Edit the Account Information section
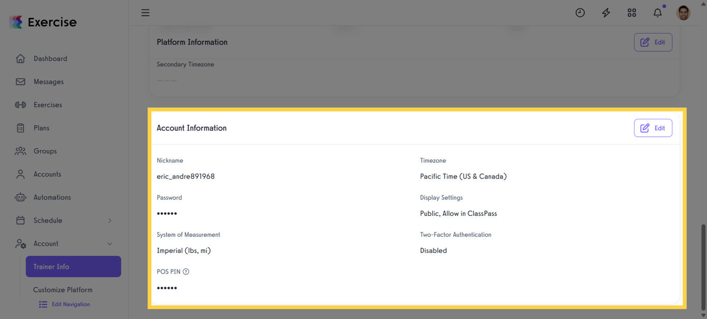 point(653,127)
